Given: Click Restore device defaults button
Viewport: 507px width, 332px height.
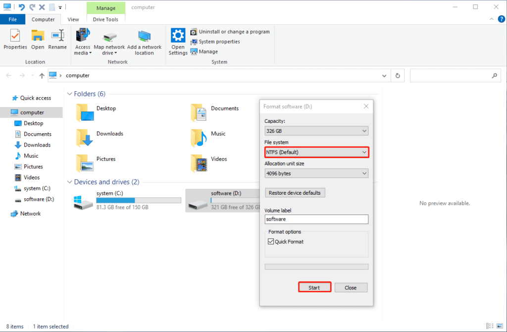Looking at the screenshot, I should [295, 193].
